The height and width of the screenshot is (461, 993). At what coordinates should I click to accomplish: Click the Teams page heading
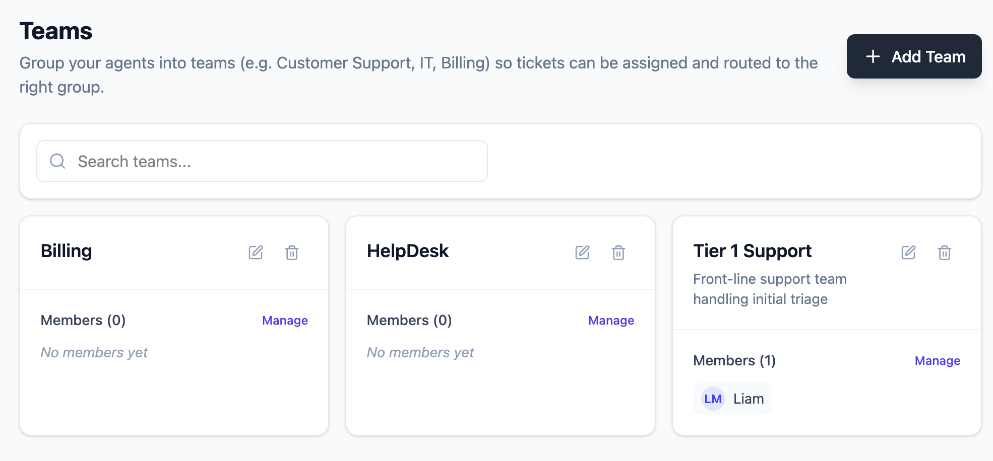[x=55, y=31]
